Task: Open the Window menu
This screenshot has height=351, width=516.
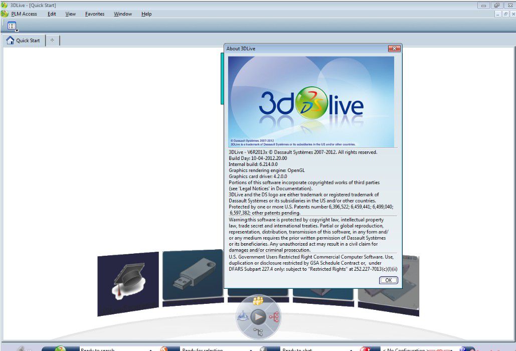Action: tap(123, 14)
